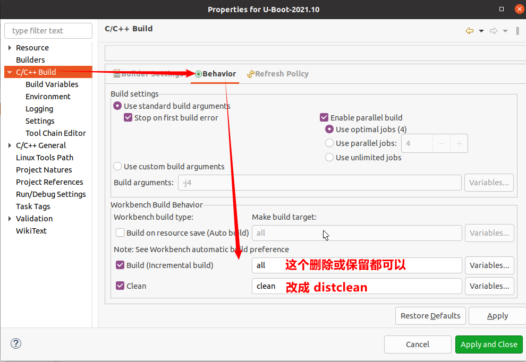Click Variables button for Auto build target
Viewport: 526px width, 362px height.
click(x=489, y=233)
